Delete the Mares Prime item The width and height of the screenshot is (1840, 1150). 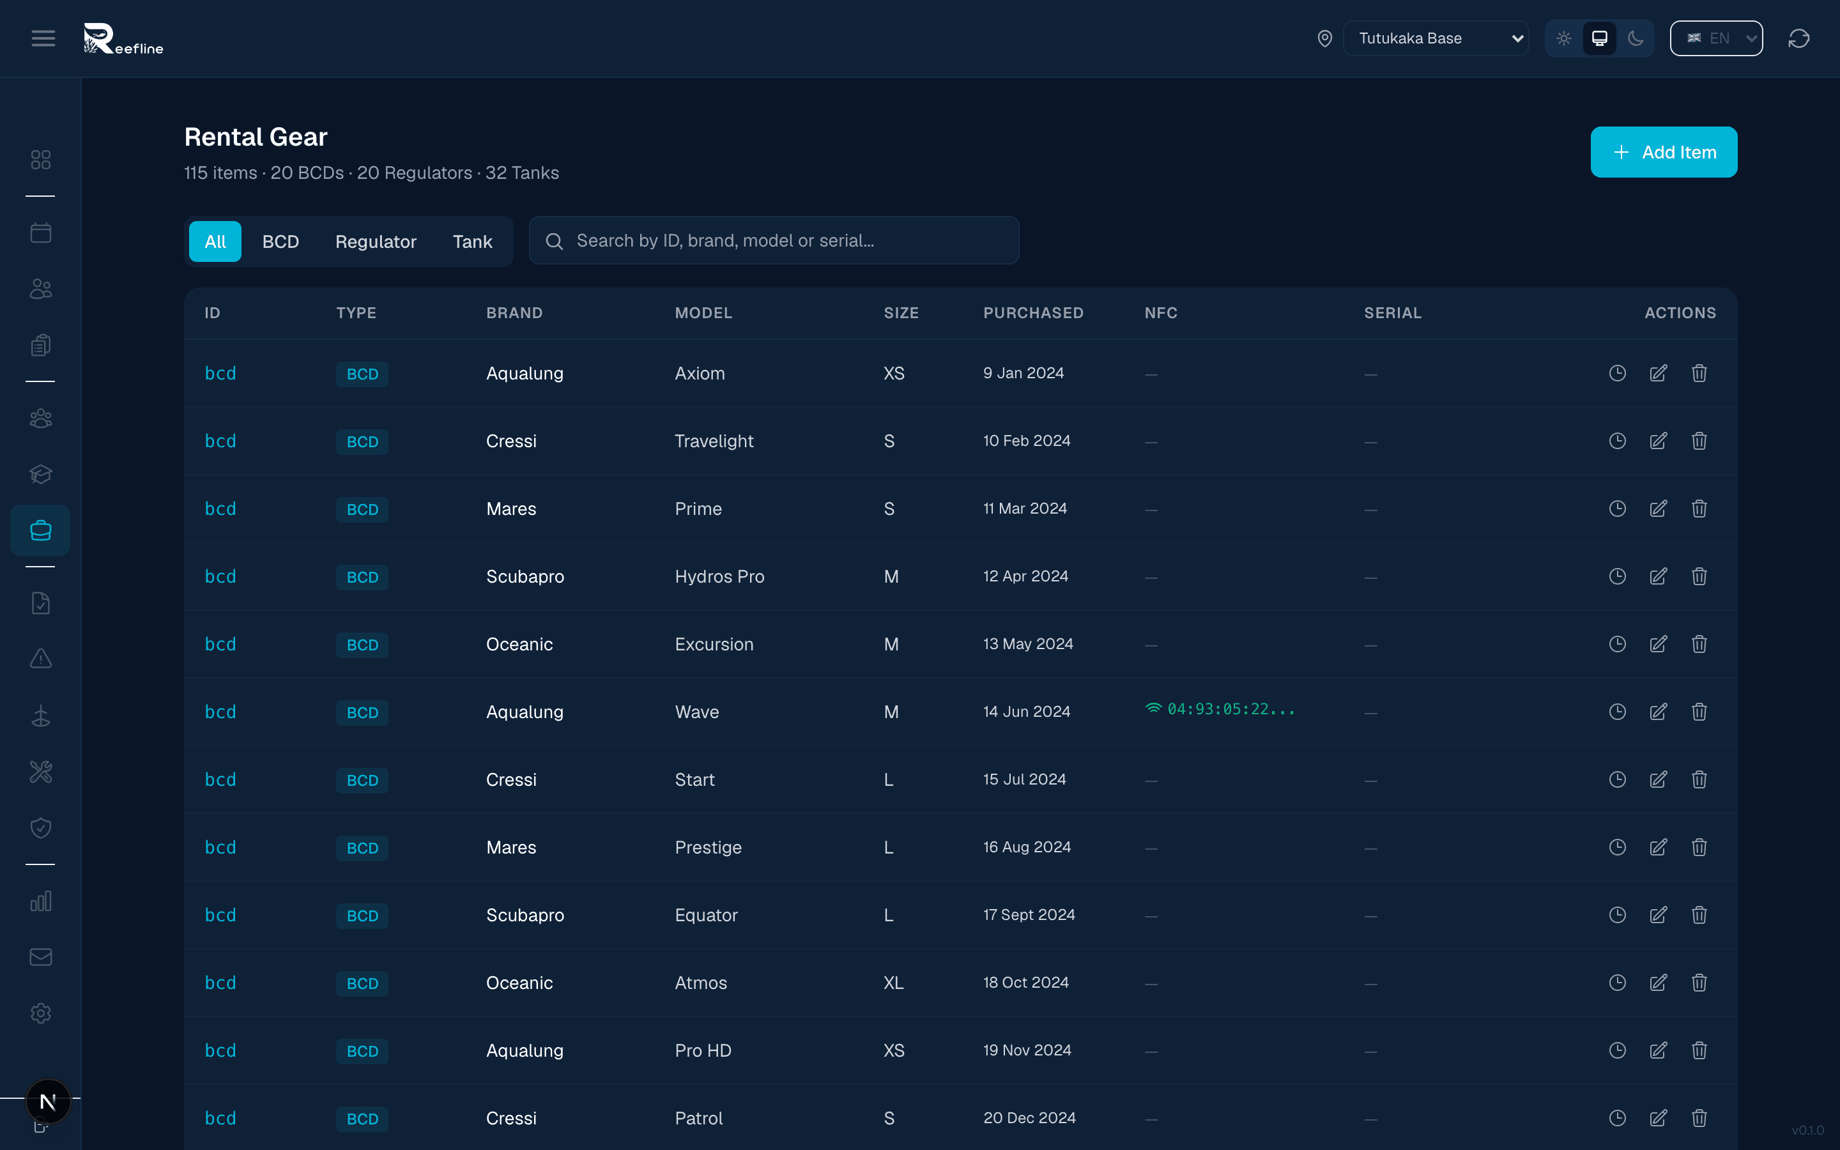tap(1699, 508)
